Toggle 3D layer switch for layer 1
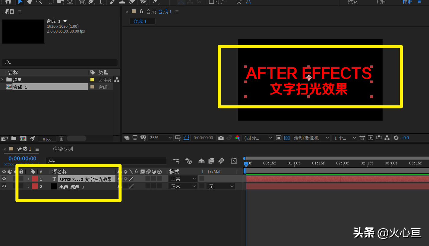Viewport: 429px width, 246px height. click(159, 178)
